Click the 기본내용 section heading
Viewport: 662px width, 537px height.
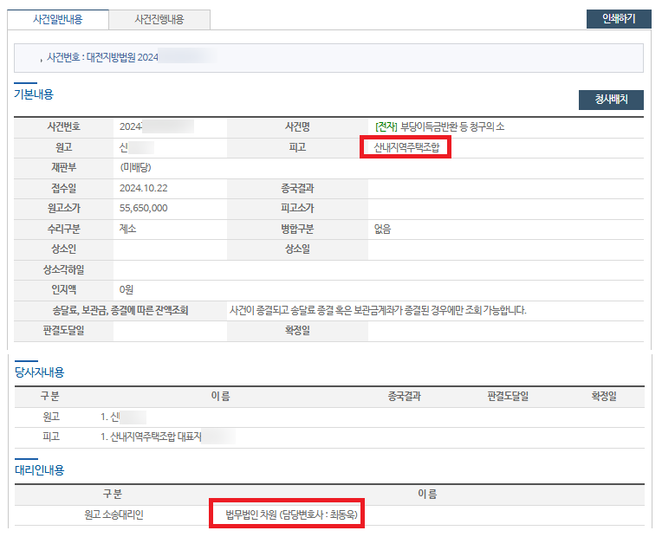(x=34, y=95)
